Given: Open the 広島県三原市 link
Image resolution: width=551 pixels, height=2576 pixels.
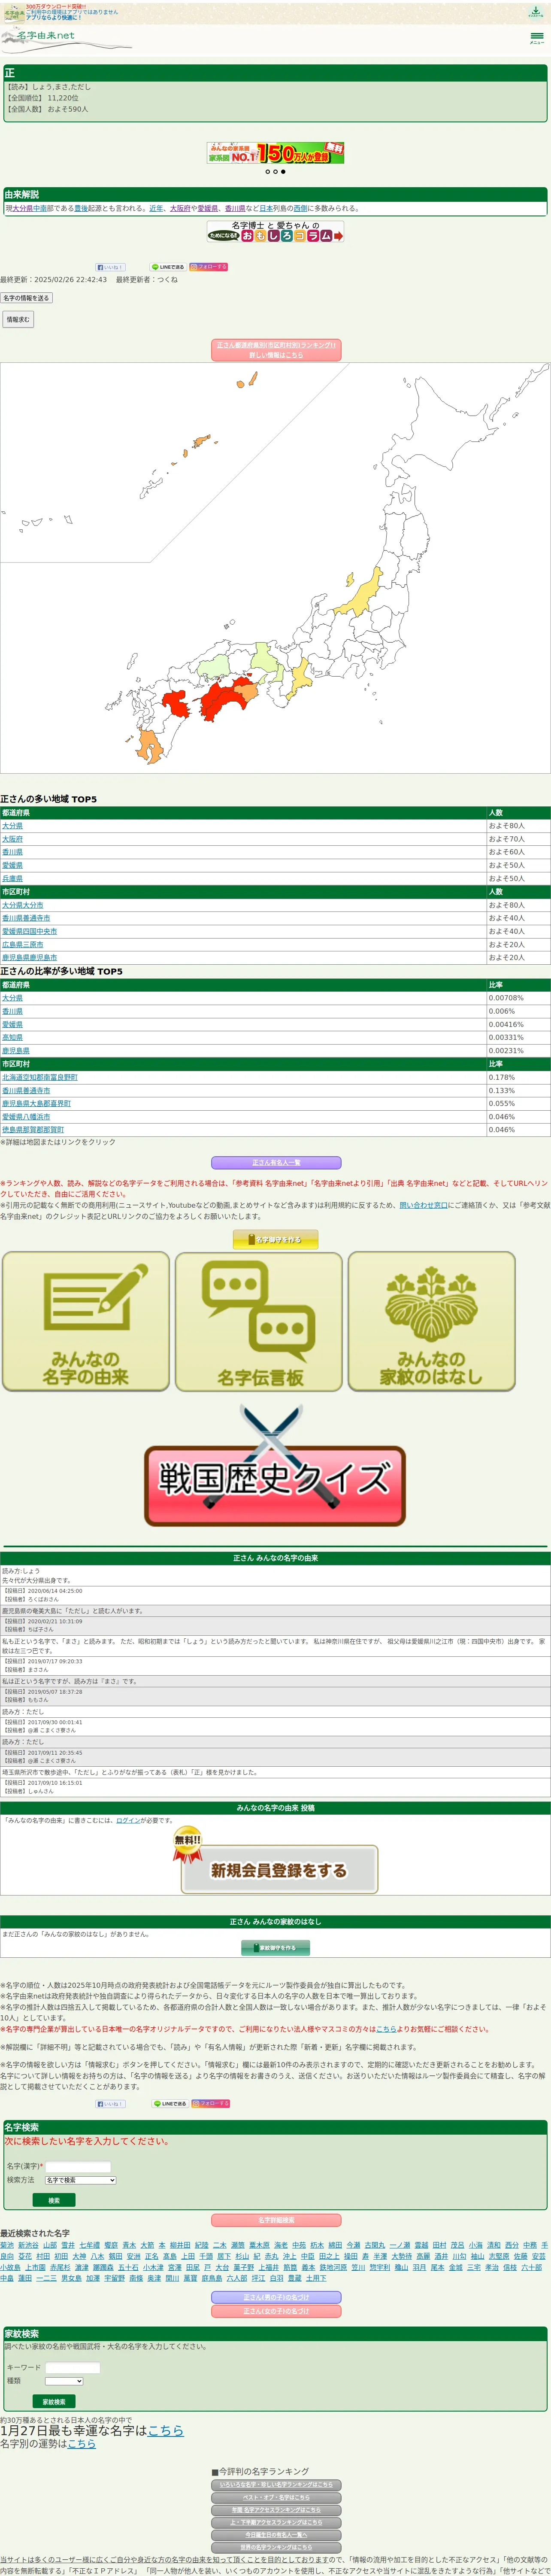Looking at the screenshot, I should [22, 944].
